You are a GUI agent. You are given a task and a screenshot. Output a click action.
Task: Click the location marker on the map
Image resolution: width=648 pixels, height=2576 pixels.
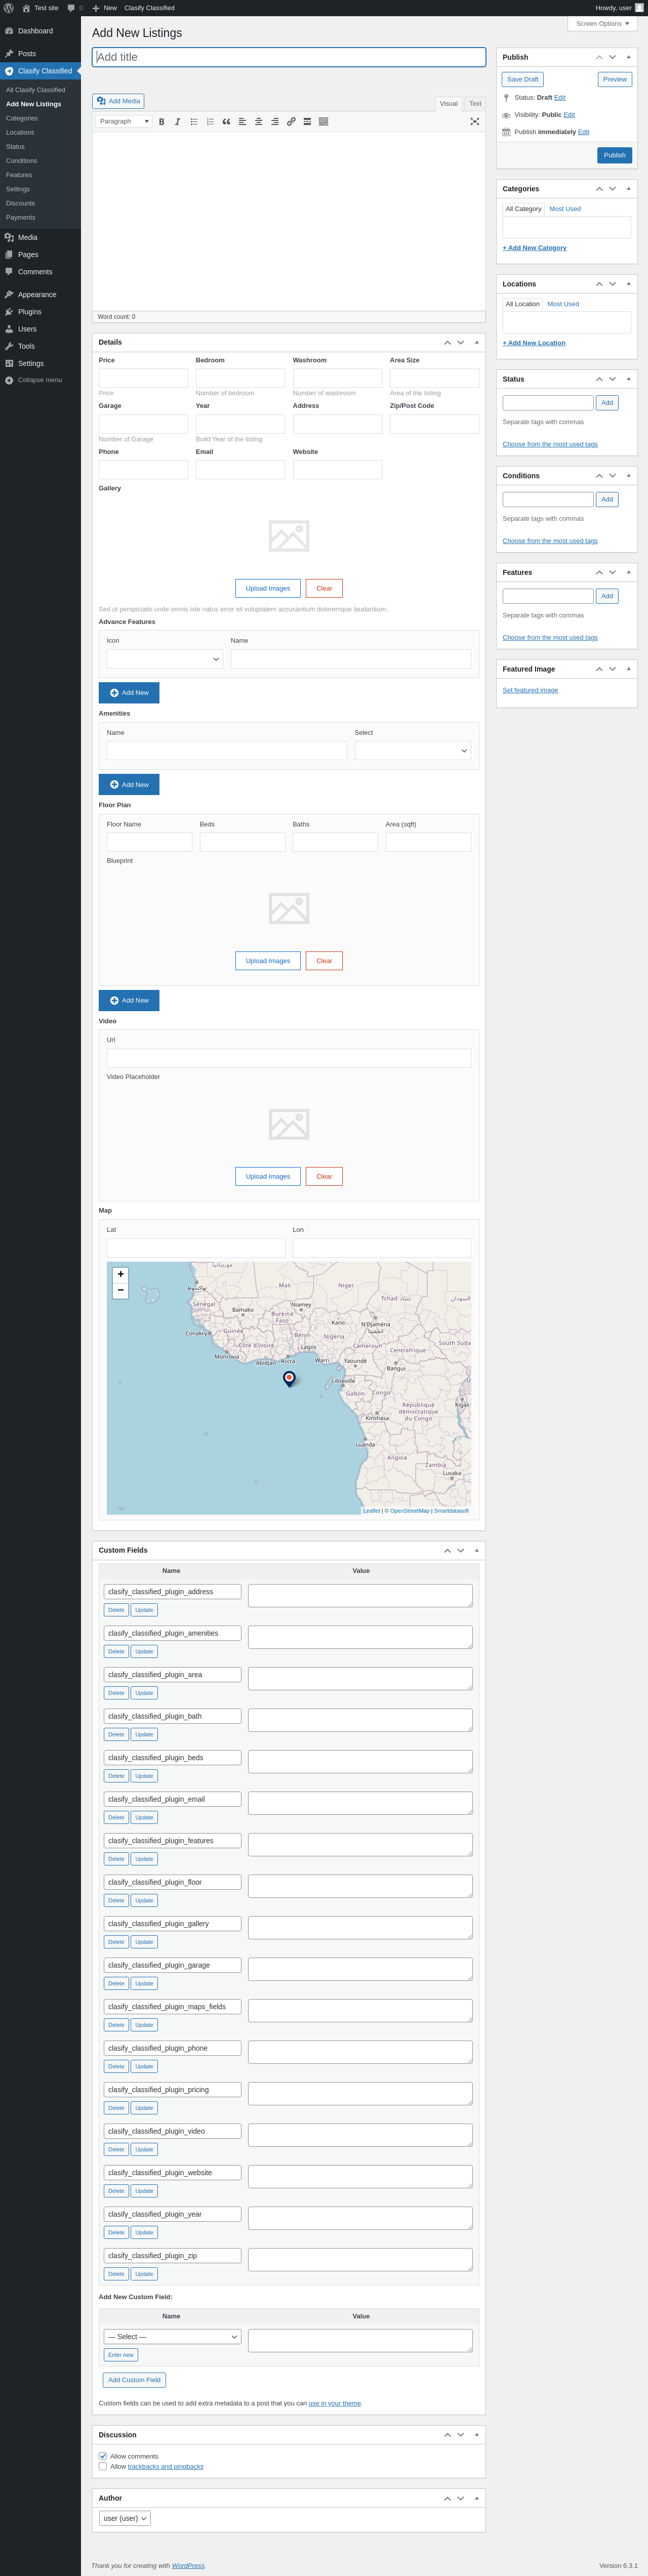289,1378
